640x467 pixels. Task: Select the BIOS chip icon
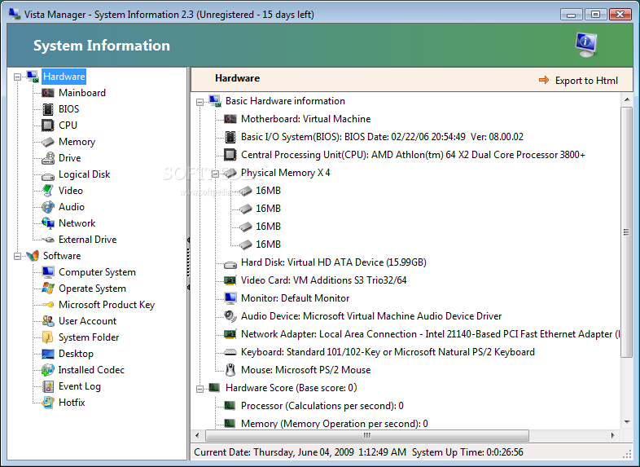48,109
